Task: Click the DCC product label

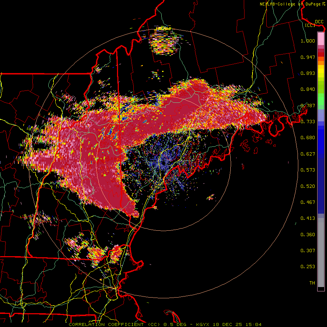Action: click(319, 22)
